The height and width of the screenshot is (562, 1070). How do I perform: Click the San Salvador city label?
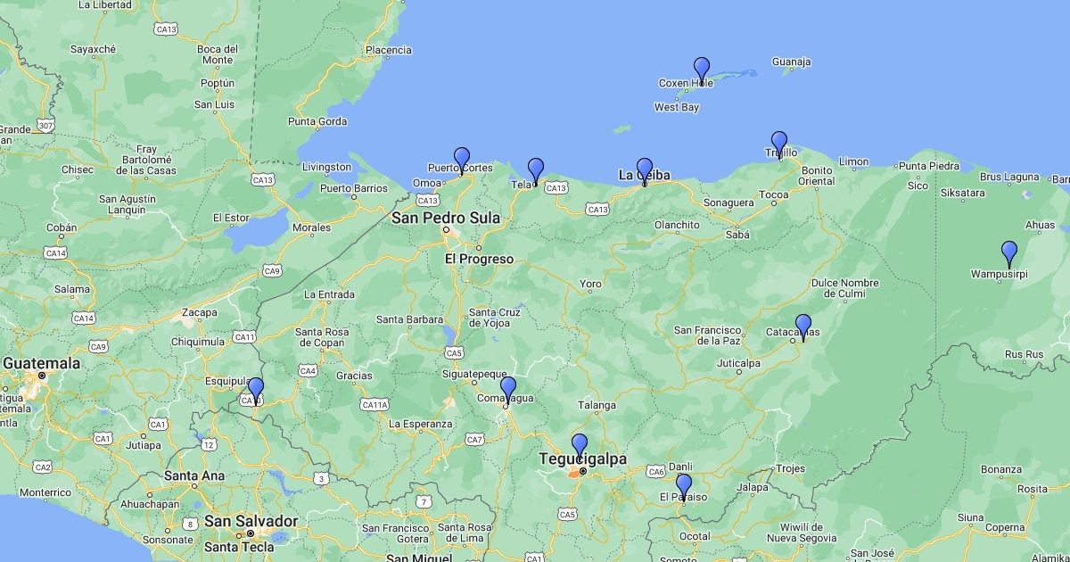pyautogui.click(x=251, y=521)
